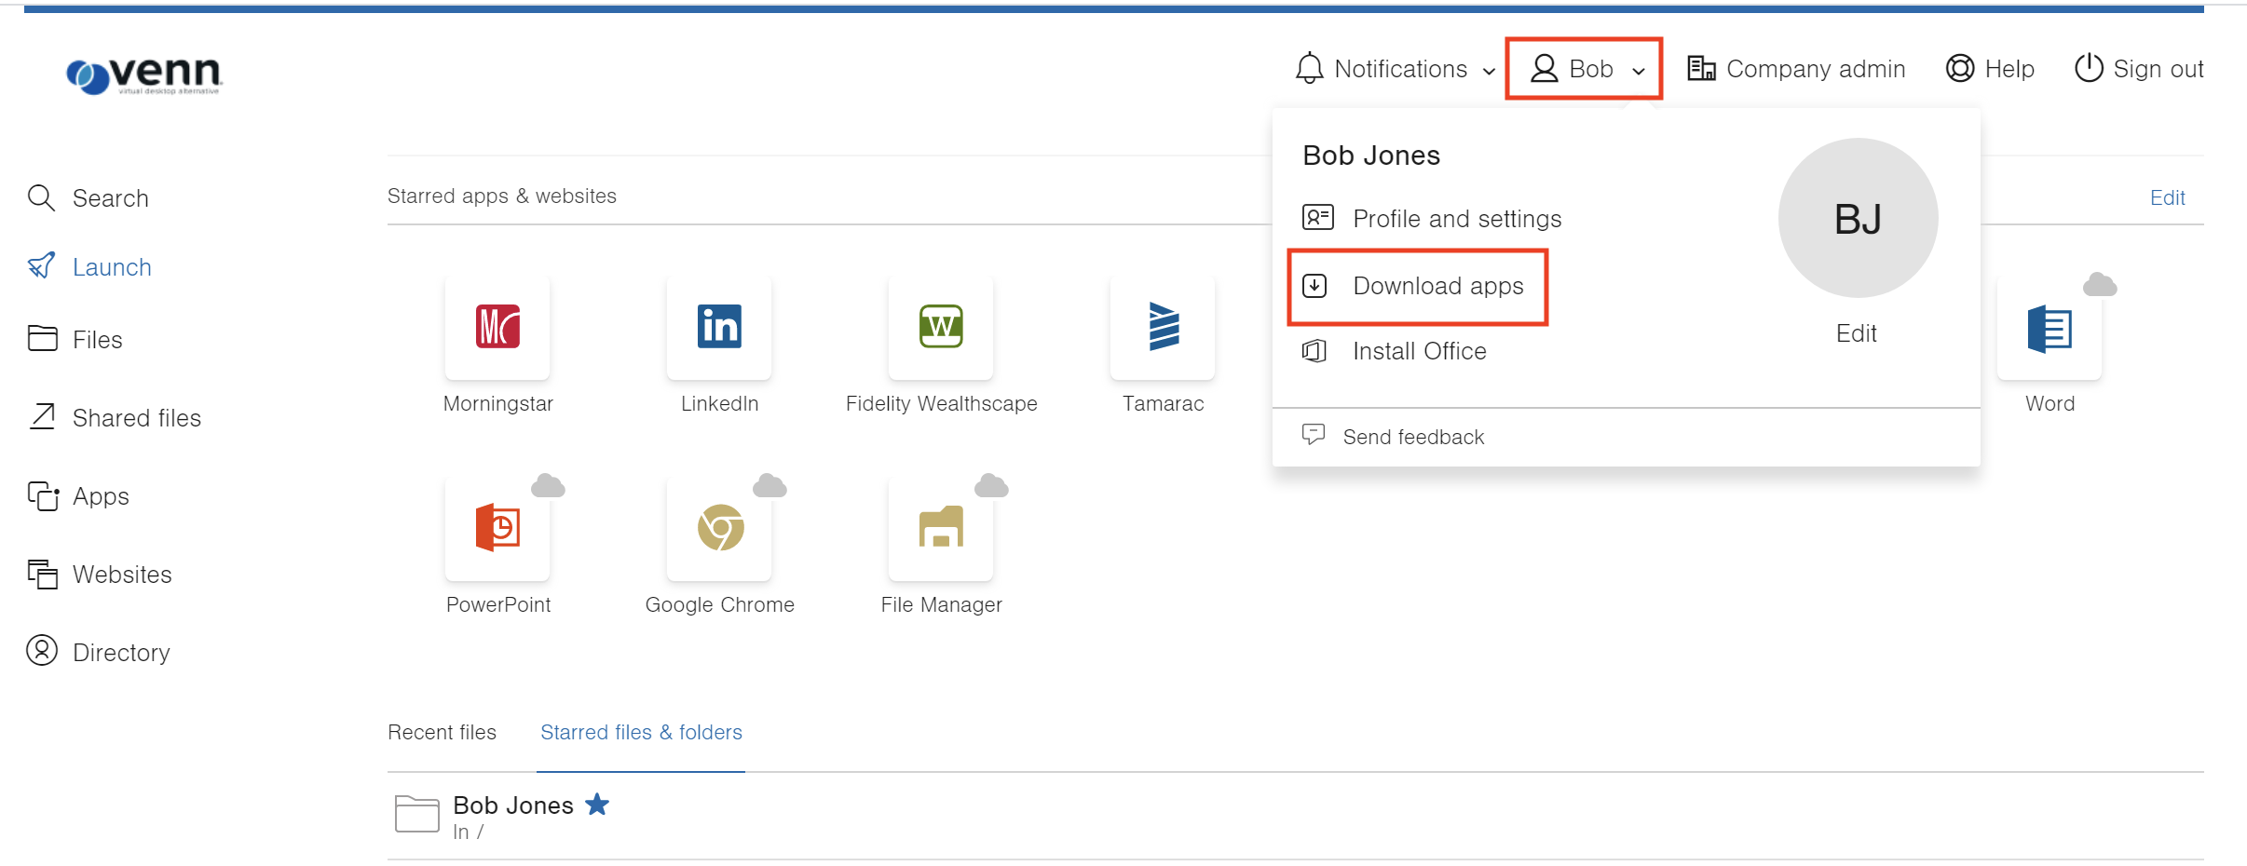
Task: Click the Directory person icon in sidebar
Action: click(42, 650)
